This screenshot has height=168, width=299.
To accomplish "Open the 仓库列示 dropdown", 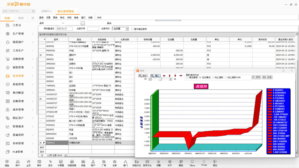I will [x=127, y=29].
